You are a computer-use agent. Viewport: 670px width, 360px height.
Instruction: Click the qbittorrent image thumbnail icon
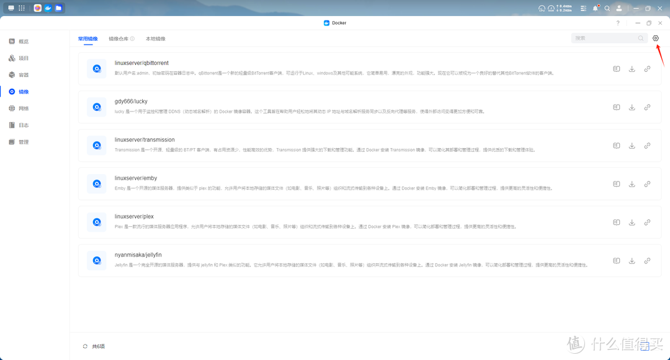[x=97, y=69]
